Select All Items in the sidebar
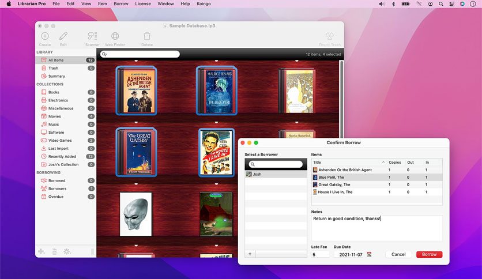 66,60
